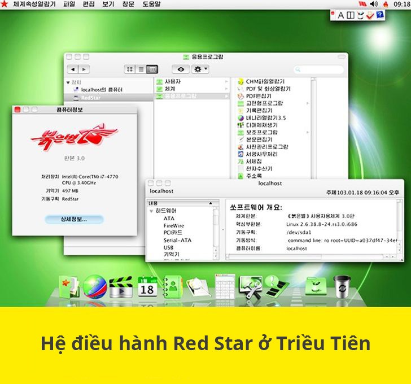Screen dimensions: 411x384
Task: Click the horizontal scrollbar in software overview pane
Action: pos(312,256)
